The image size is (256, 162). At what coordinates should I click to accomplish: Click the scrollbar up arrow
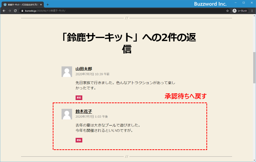(254, 16)
